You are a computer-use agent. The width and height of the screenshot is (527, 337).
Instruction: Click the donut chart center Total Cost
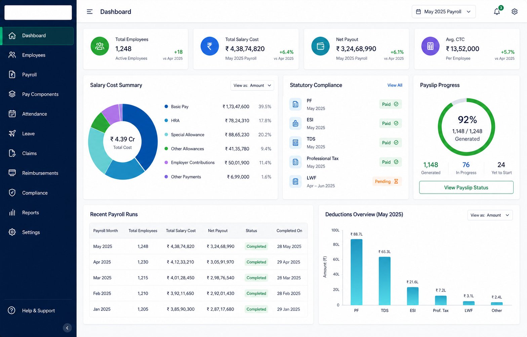point(123,142)
